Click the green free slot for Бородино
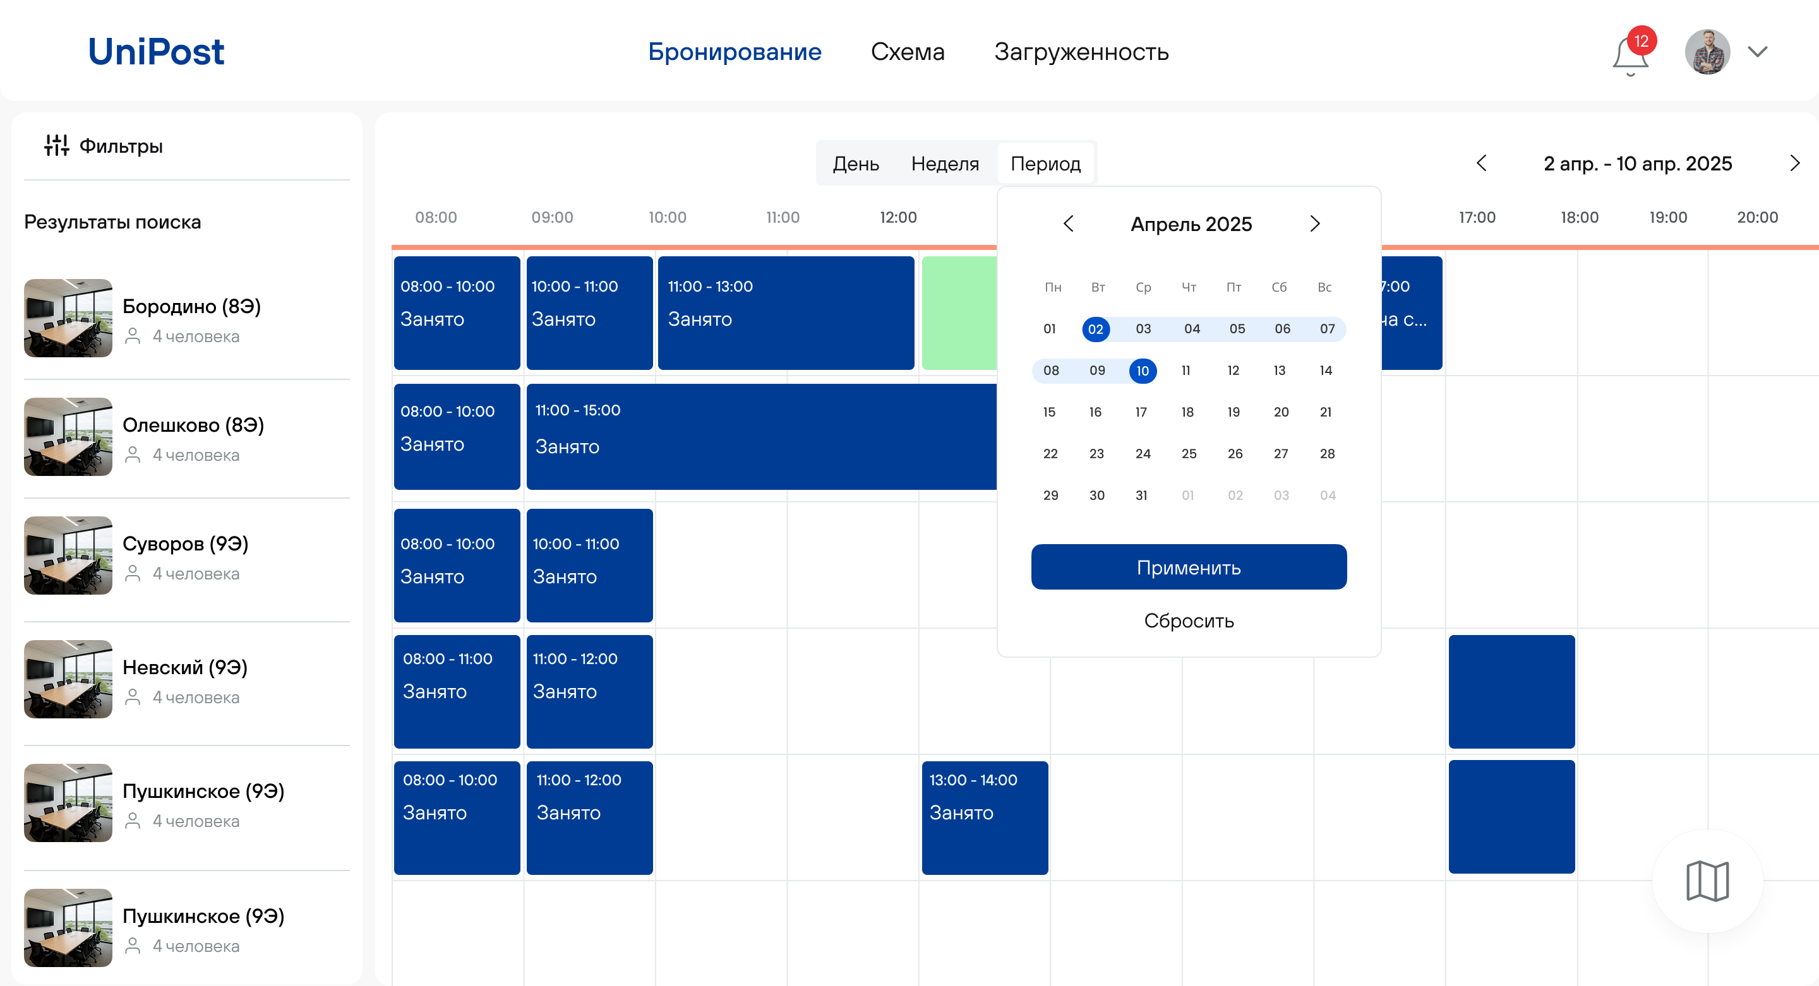1819x986 pixels. click(958, 312)
